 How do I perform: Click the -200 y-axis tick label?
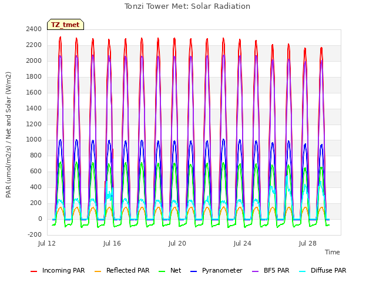pyautogui.click(x=35, y=234)
